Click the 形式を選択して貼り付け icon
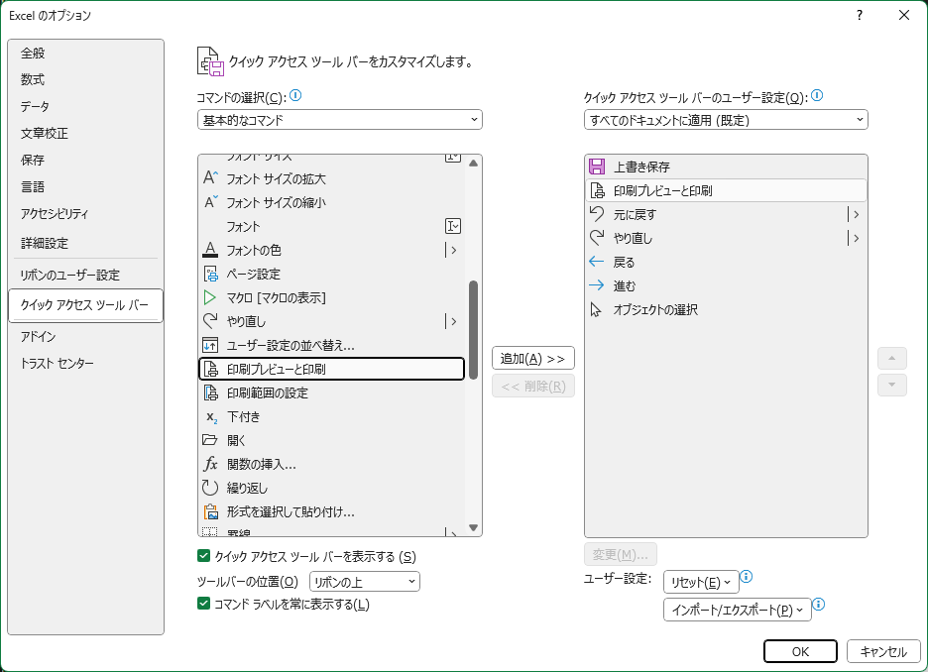This screenshot has height=672, width=928. pyautogui.click(x=211, y=511)
